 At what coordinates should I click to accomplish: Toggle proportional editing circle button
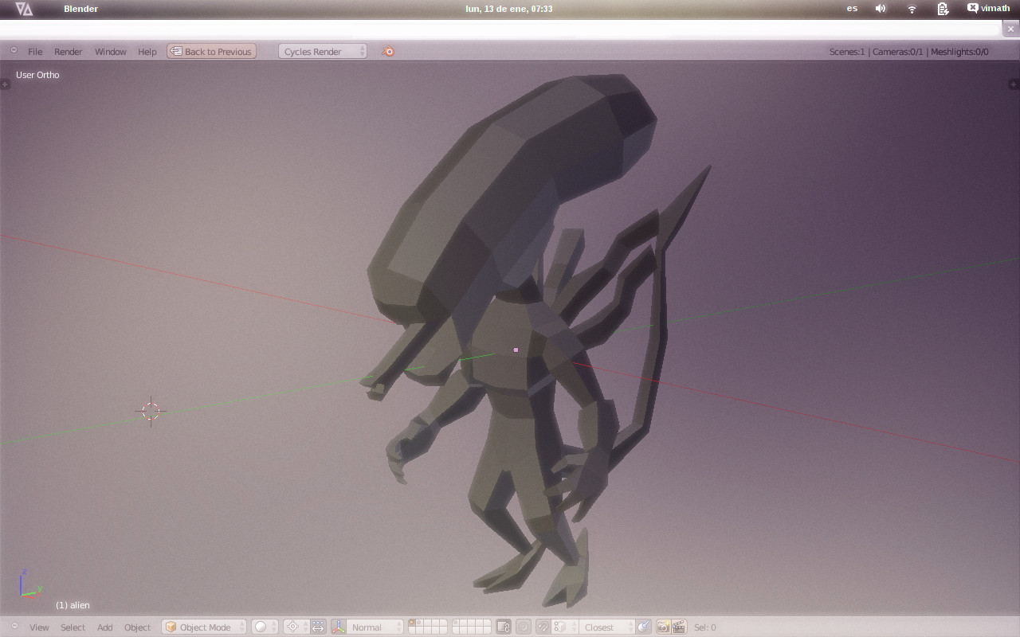coord(524,627)
